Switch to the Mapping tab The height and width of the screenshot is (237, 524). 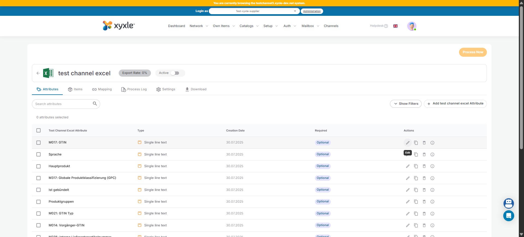coord(102,89)
